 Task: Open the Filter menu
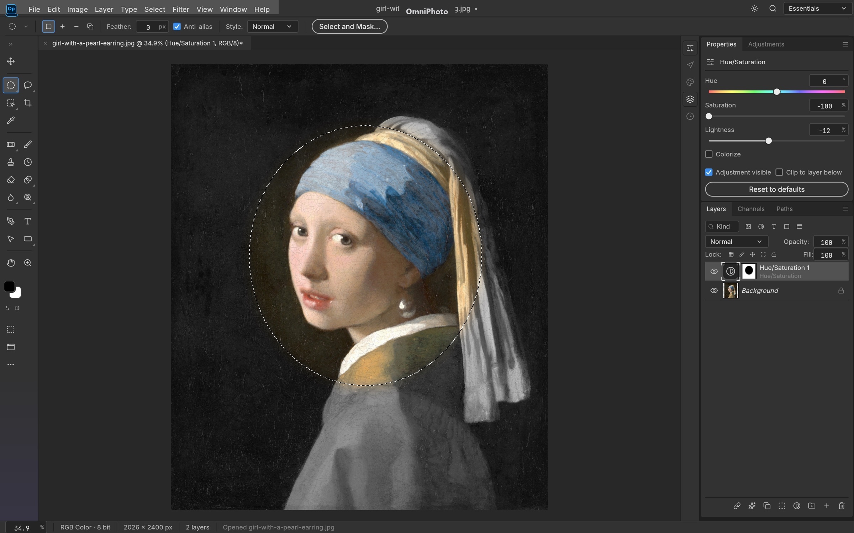coord(181,9)
